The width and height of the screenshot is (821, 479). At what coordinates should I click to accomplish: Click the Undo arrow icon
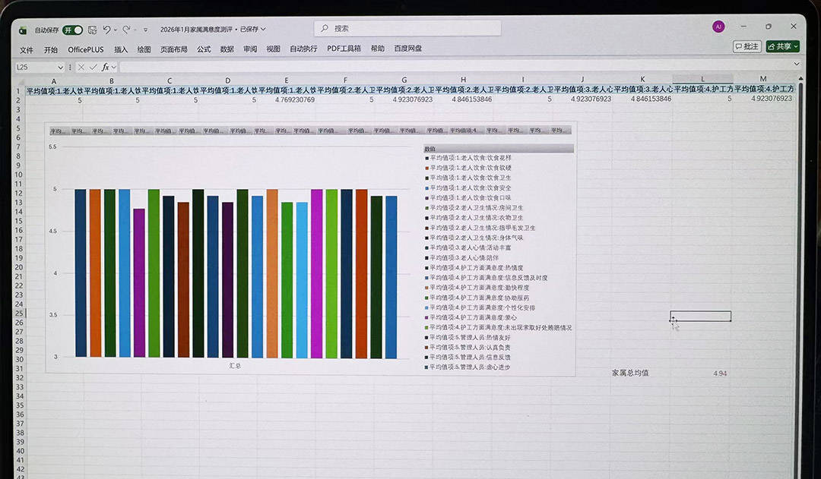(107, 30)
